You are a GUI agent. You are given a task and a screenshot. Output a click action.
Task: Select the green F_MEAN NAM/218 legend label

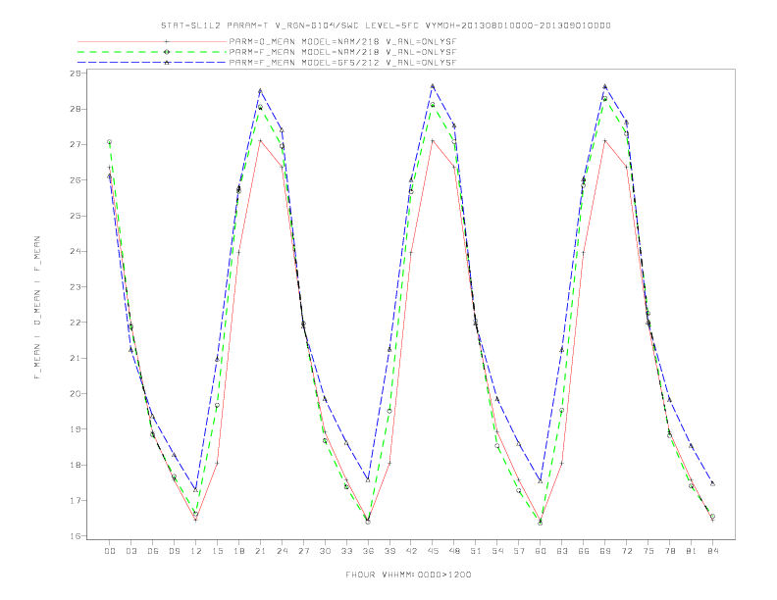click(x=342, y=52)
